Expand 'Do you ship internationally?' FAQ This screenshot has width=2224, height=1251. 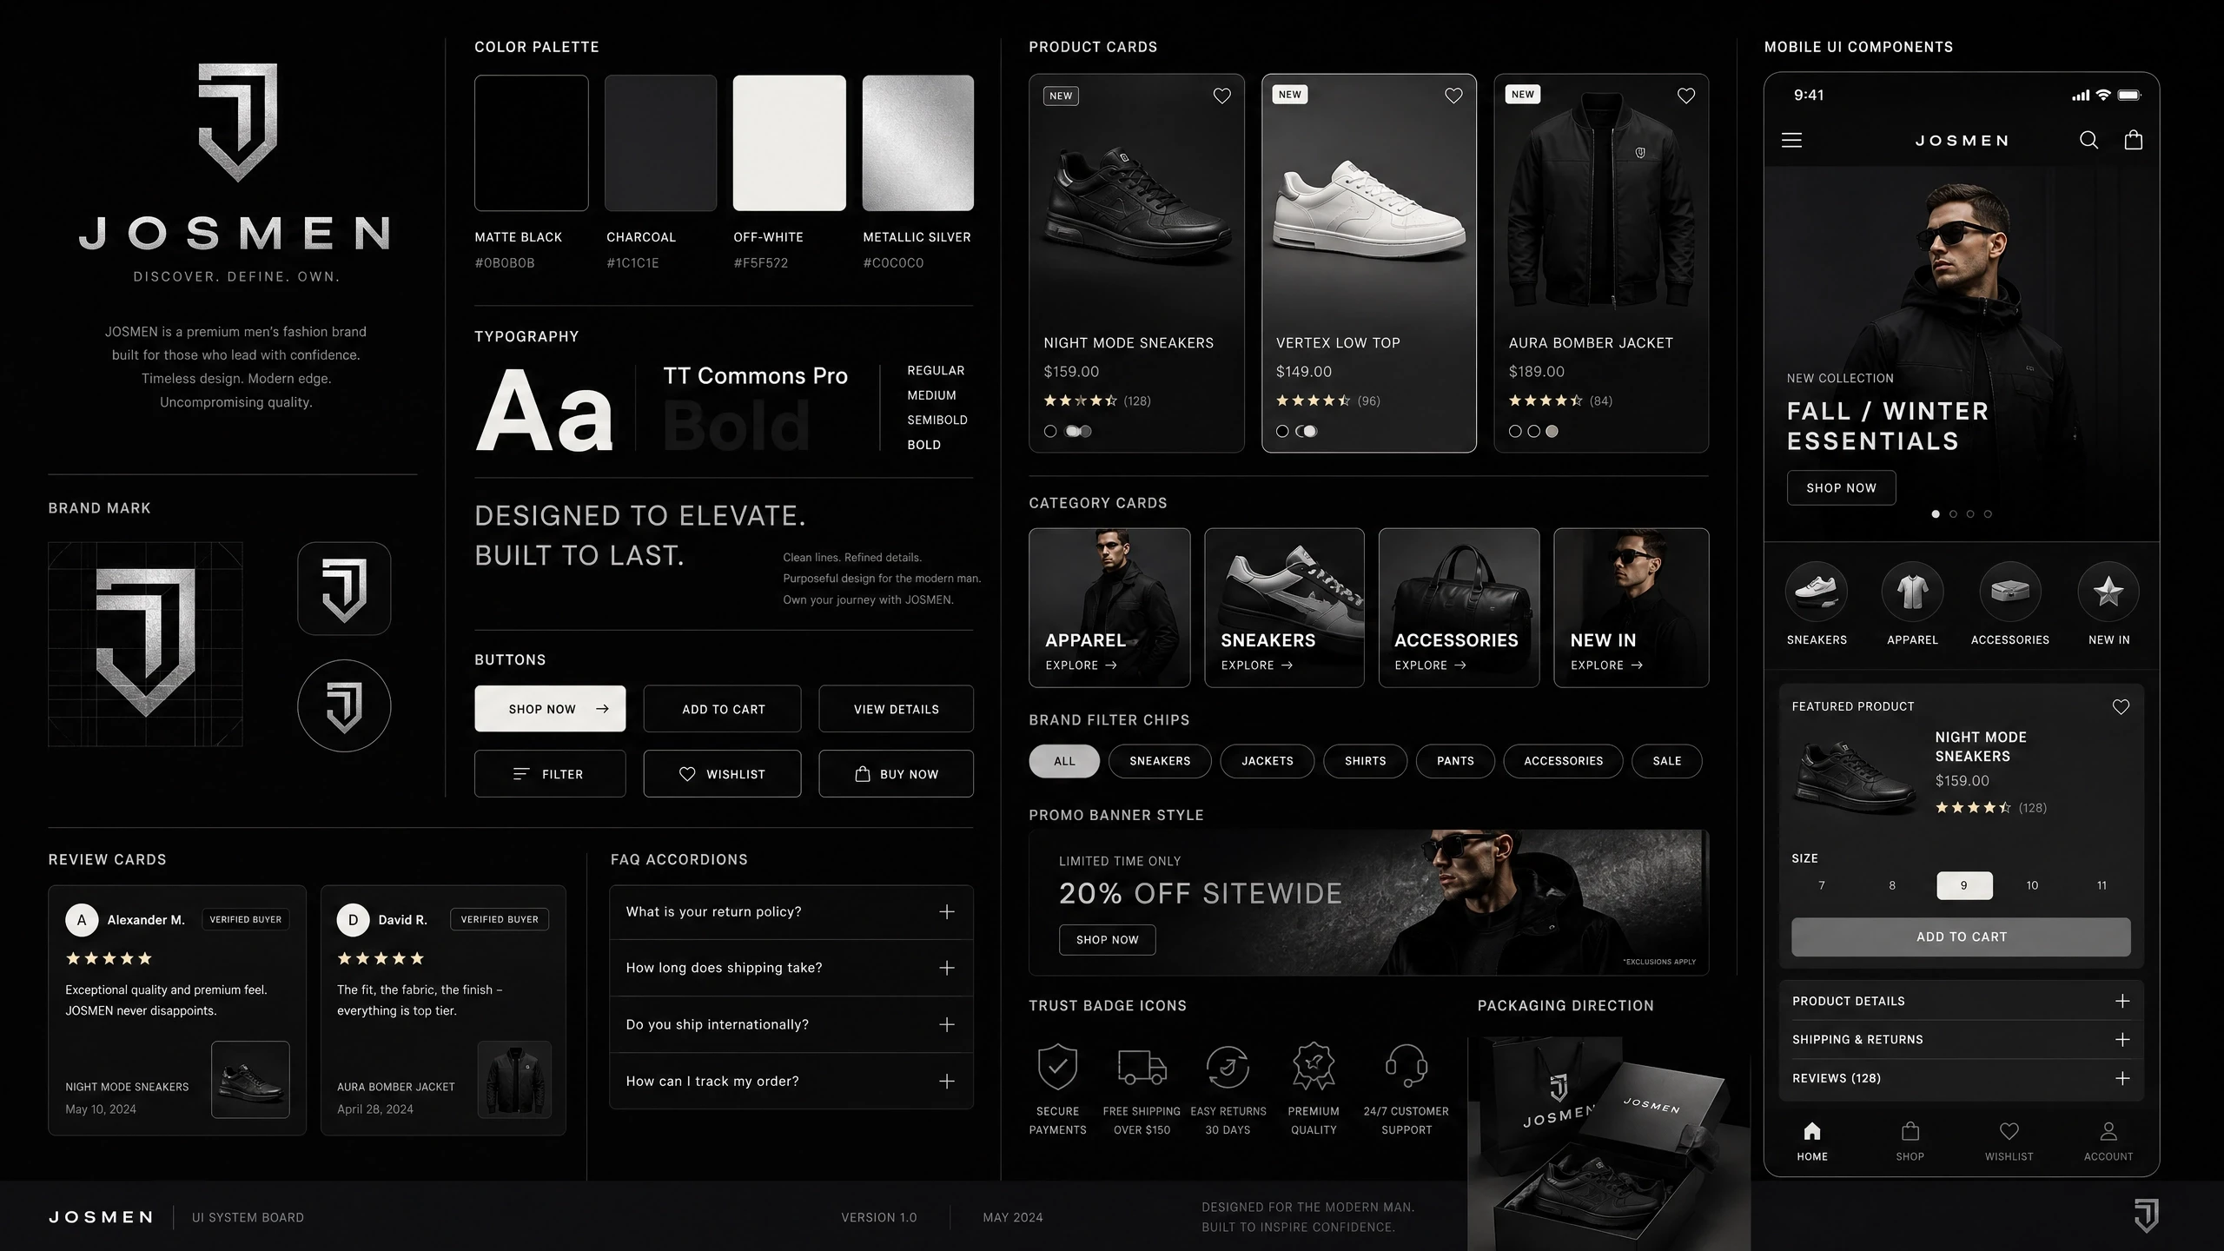(x=791, y=1024)
